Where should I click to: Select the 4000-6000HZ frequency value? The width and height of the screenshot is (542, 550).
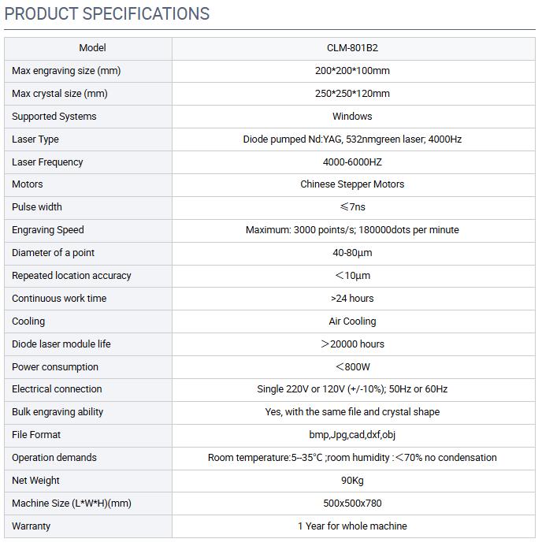click(x=352, y=162)
